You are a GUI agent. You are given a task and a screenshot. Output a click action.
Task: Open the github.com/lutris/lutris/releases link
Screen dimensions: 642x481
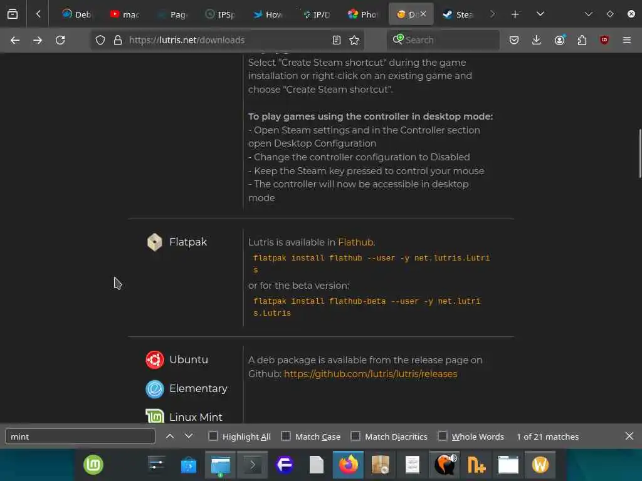coord(371,374)
